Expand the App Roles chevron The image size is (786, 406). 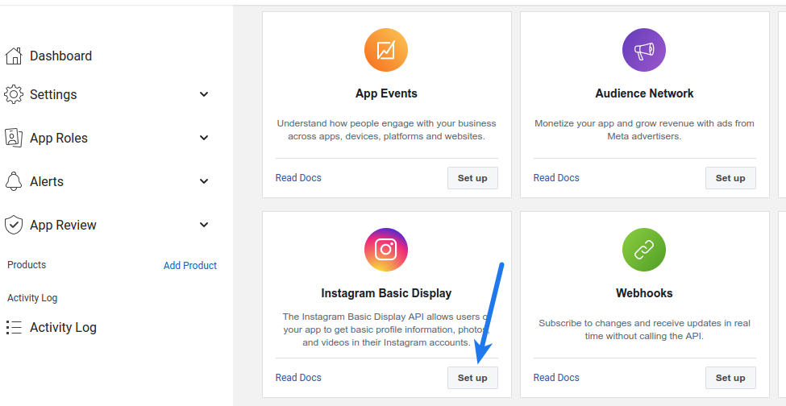point(204,138)
